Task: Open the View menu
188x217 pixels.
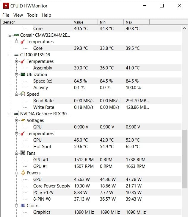Action: [18, 15]
